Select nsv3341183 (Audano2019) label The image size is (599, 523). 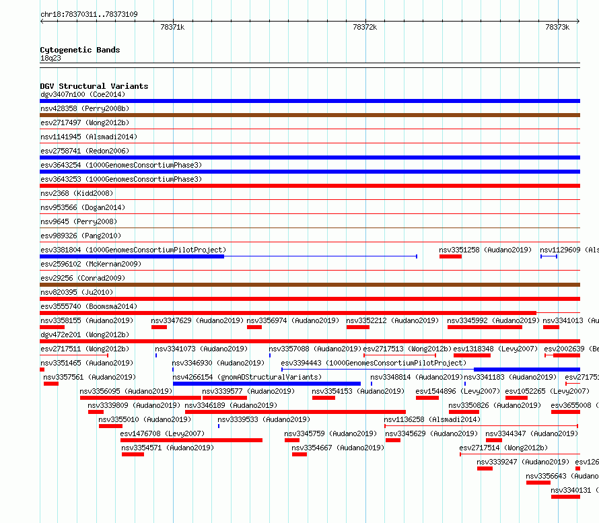click(x=510, y=377)
